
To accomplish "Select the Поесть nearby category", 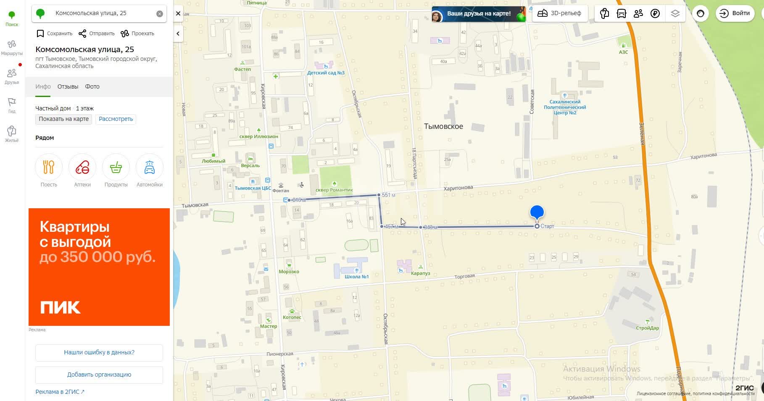I will click(x=49, y=171).
